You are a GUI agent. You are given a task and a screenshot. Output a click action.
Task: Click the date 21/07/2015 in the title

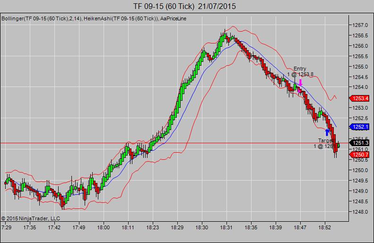[217, 6]
